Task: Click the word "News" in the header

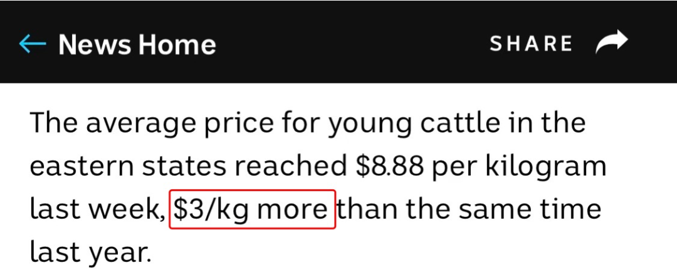Action: coord(95,44)
